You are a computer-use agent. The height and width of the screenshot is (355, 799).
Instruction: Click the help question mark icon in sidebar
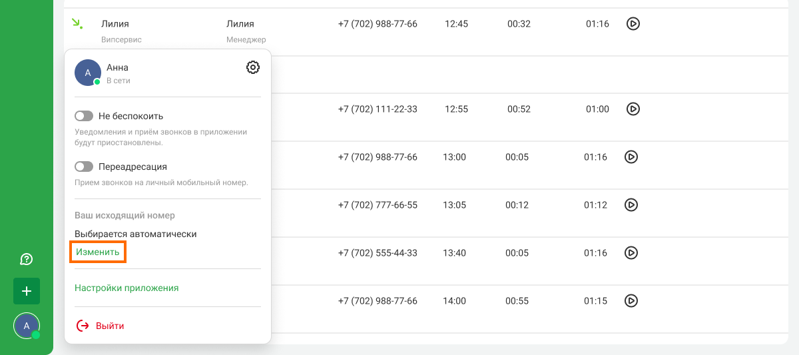27,259
